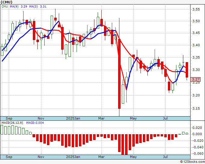Click the MACD(26,12,9) indicator label

click(12, 123)
